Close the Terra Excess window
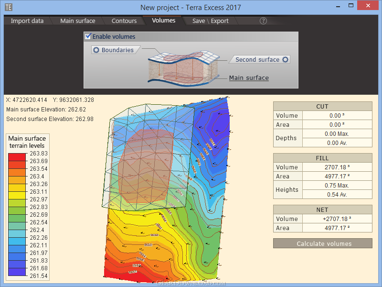Image resolution: width=382 pixels, height=287 pixels. click(368, 6)
